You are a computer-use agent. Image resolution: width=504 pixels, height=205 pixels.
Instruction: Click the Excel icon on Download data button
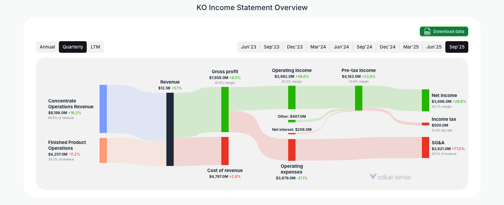click(x=427, y=31)
